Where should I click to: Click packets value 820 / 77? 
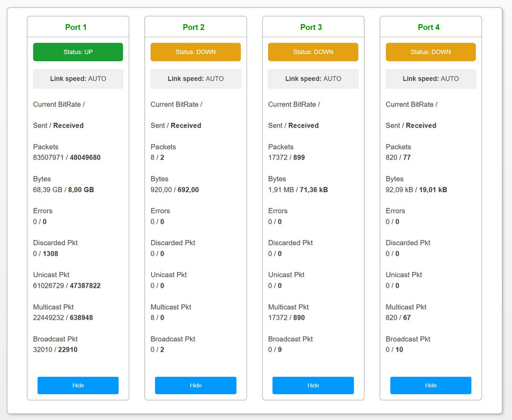(x=398, y=157)
